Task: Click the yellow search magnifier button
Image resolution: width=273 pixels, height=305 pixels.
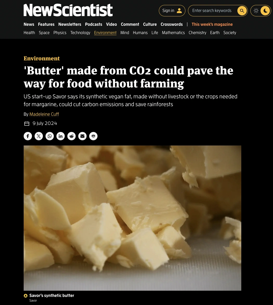Action: click(x=242, y=10)
